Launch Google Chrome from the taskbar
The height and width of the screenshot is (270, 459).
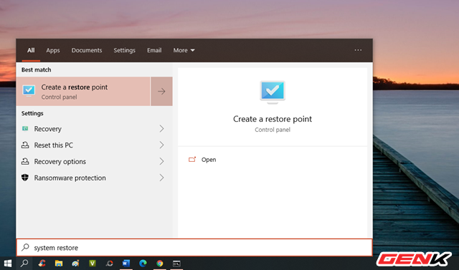click(x=159, y=264)
